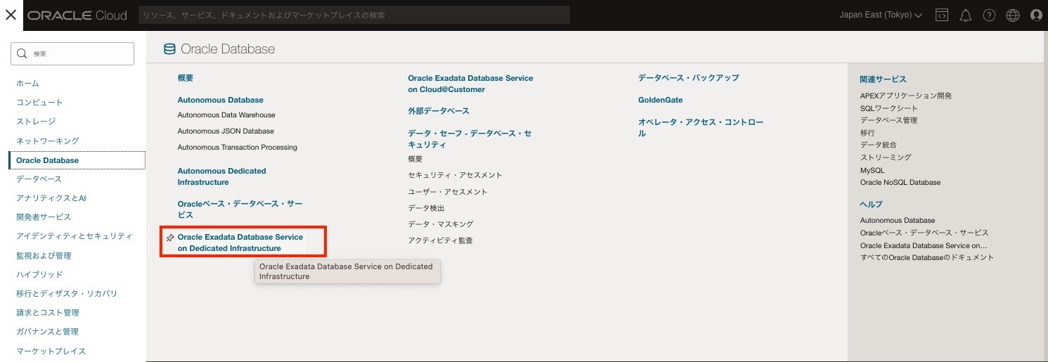Open the 概要 link under Oracle Database
Image resolution: width=1048 pixels, height=362 pixels.
coord(185,78)
